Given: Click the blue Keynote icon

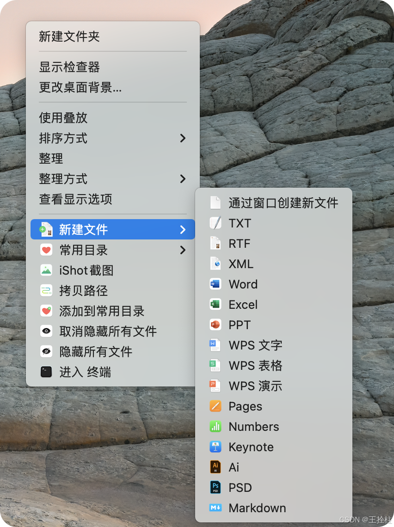Looking at the screenshot, I should click(215, 447).
